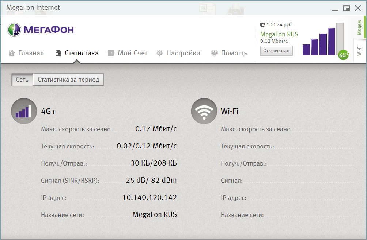Maximize the MegaFon Internet window
Image resolution: width=367 pixels, height=240 pixels.
point(347,8)
